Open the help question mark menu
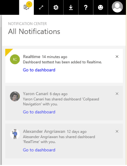Screen dimensions: 127x166 [86, 8]
